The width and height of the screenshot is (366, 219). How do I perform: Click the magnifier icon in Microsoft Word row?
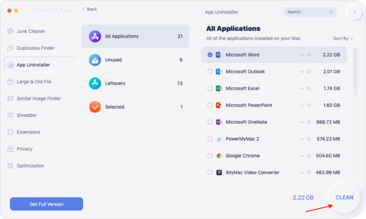(308, 55)
